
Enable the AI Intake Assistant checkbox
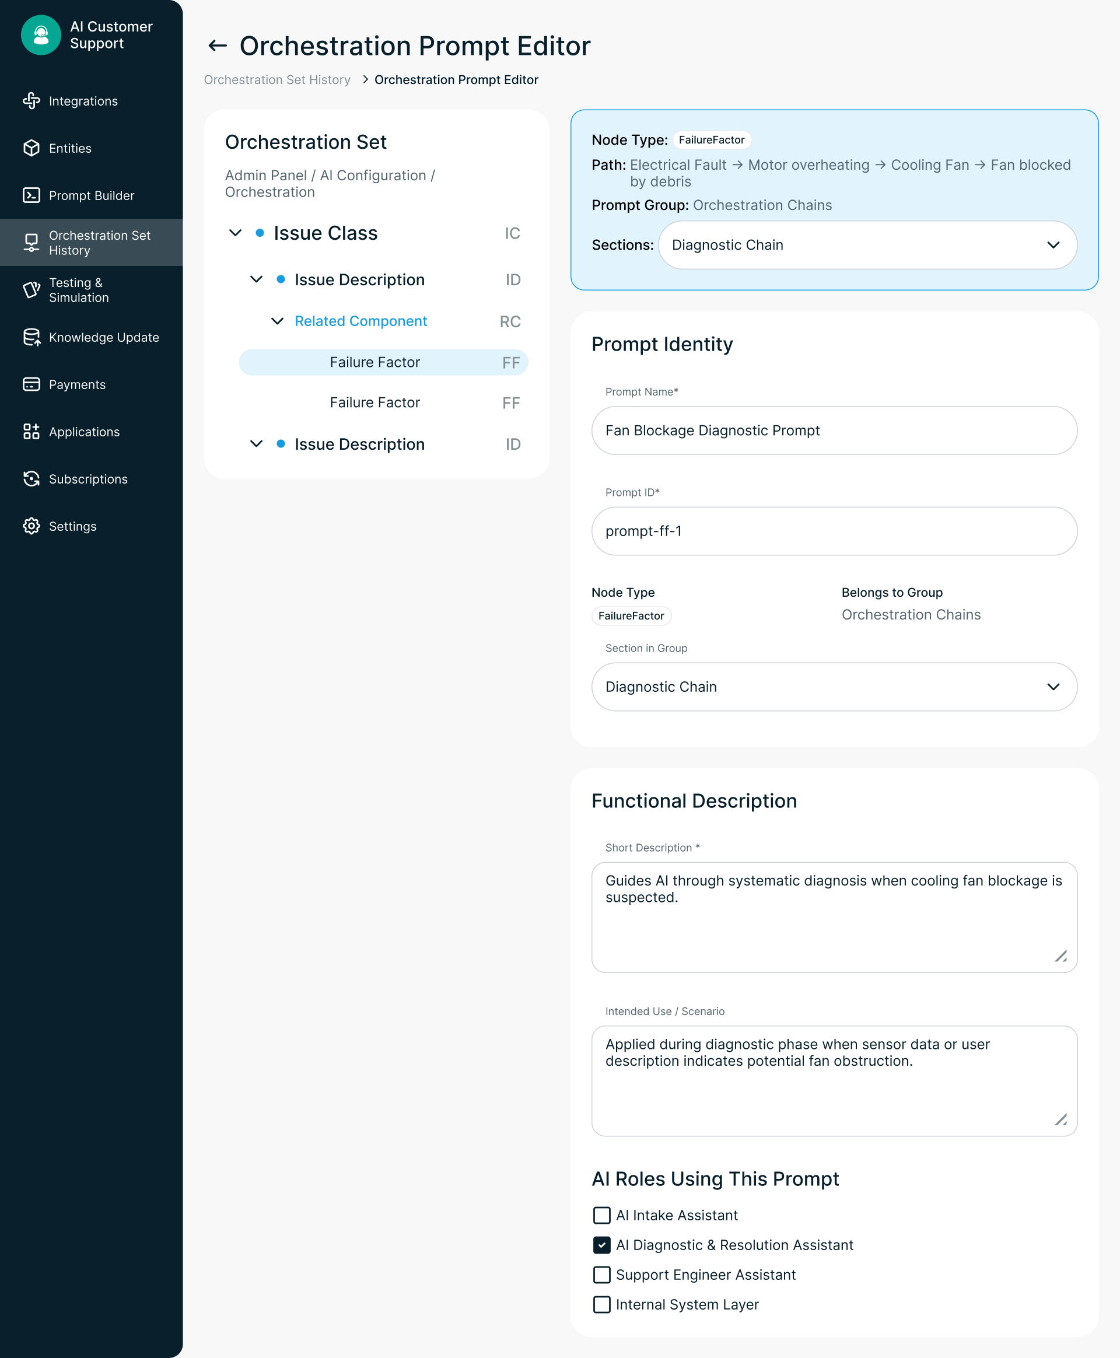(601, 1214)
